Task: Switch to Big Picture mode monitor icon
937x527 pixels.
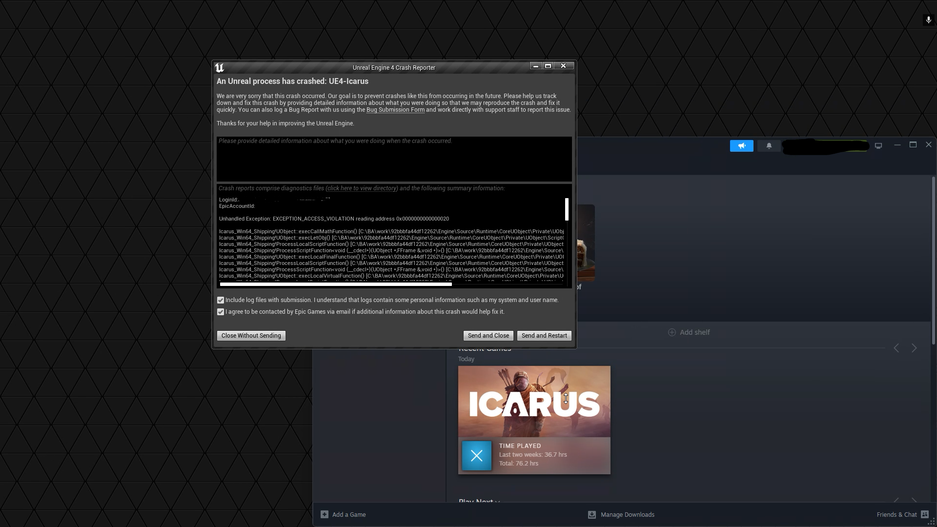Action: (878, 146)
